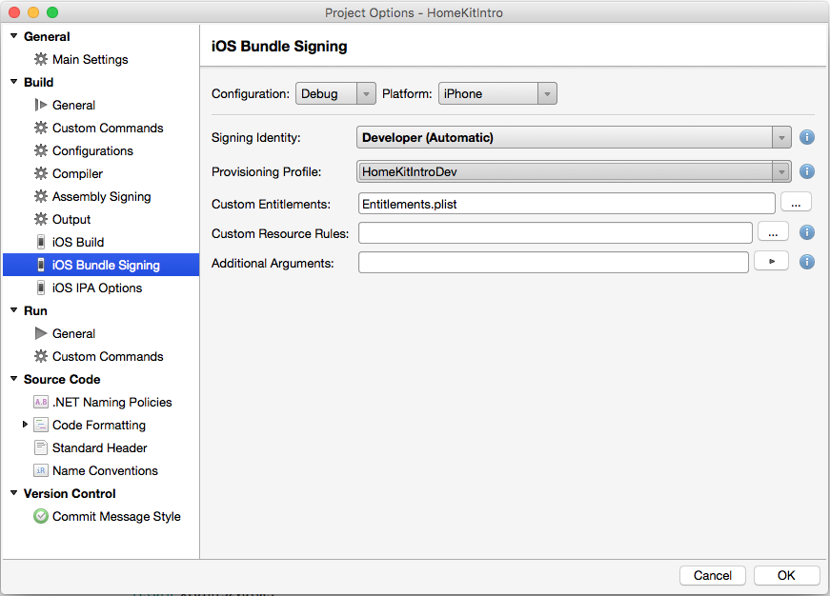Click the iOS Build phone icon
This screenshot has width=830, height=596.
(40, 242)
